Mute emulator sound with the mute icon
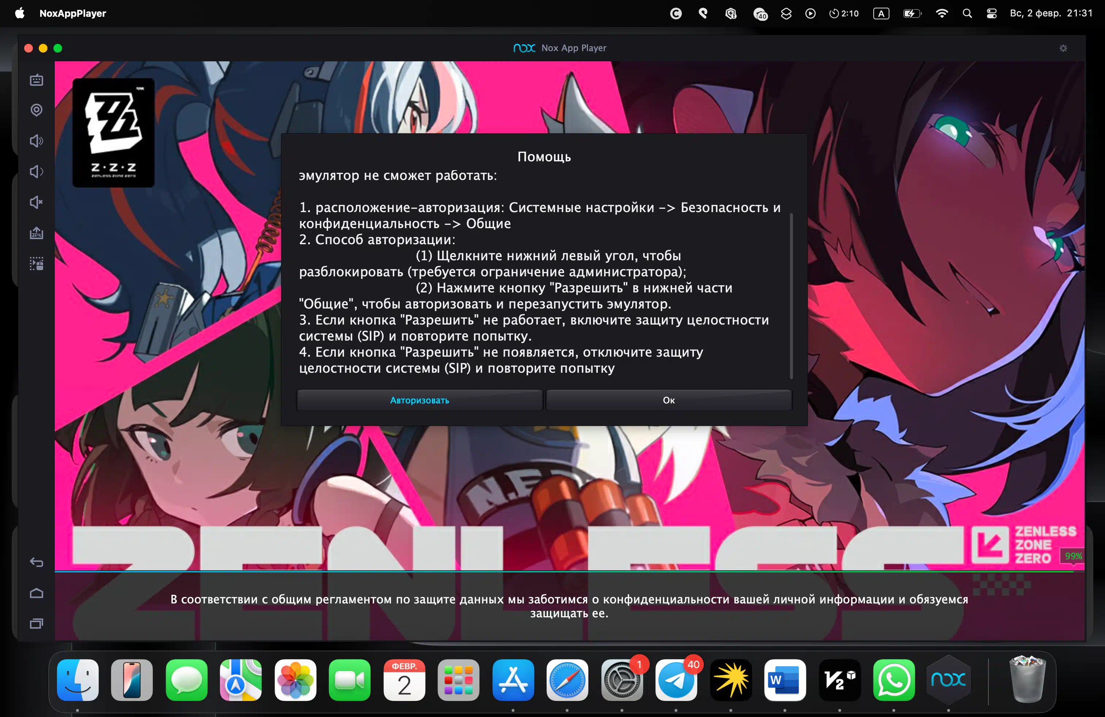The image size is (1105, 717). point(36,202)
